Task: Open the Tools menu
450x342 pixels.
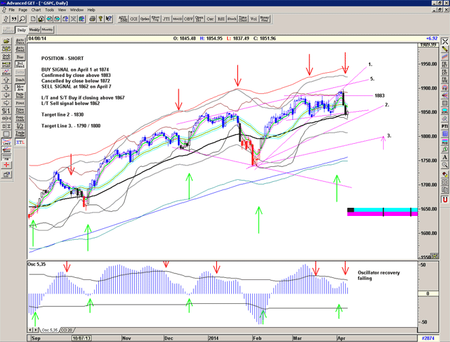Action: [50, 10]
